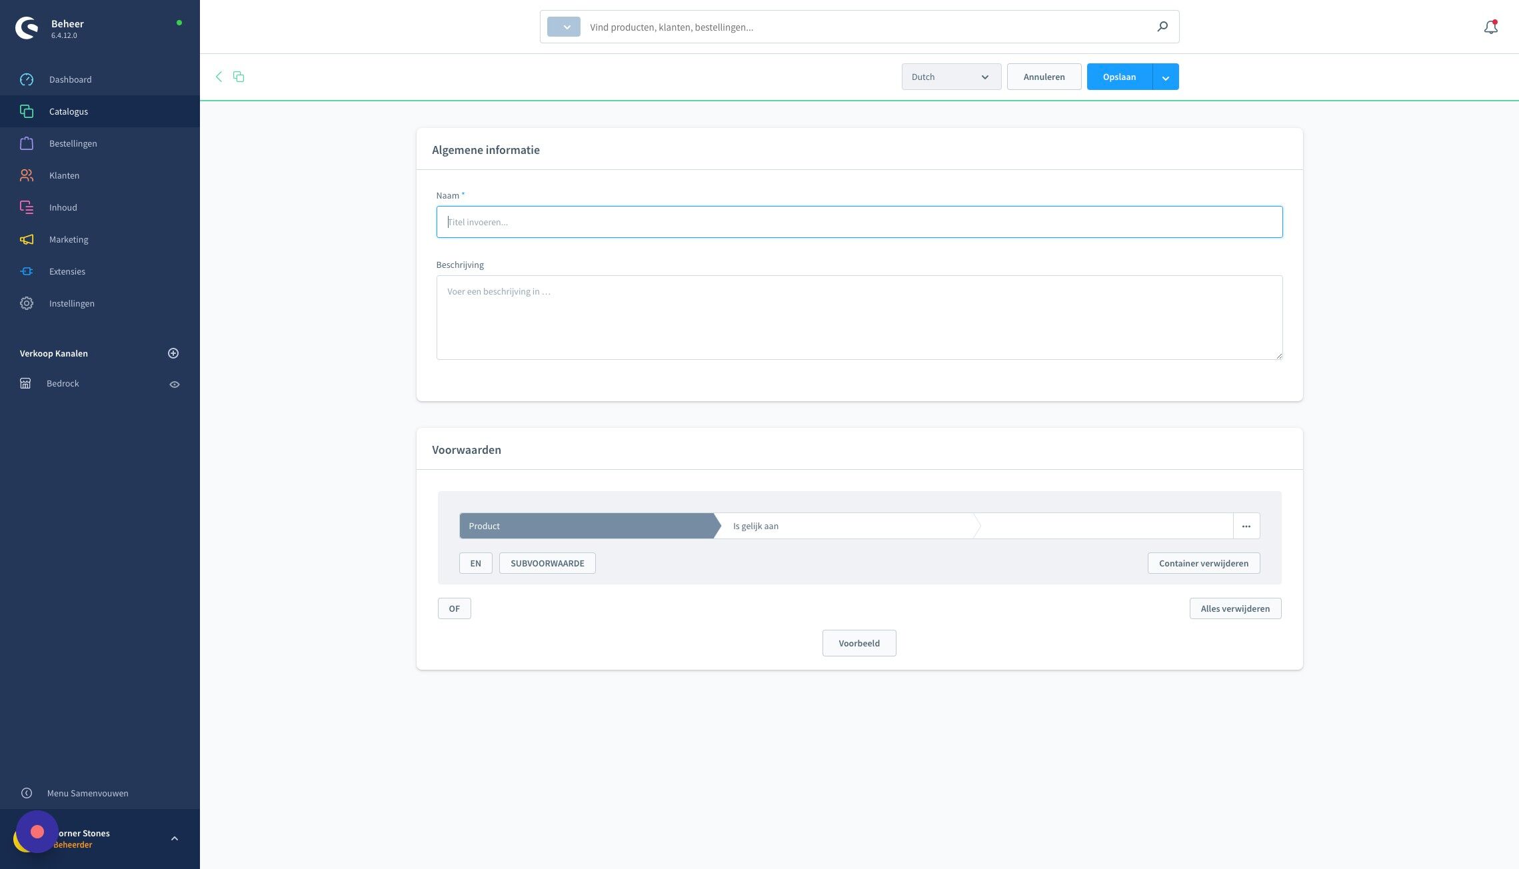Click the search magnifier icon
This screenshot has width=1519, height=869.
(x=1162, y=27)
